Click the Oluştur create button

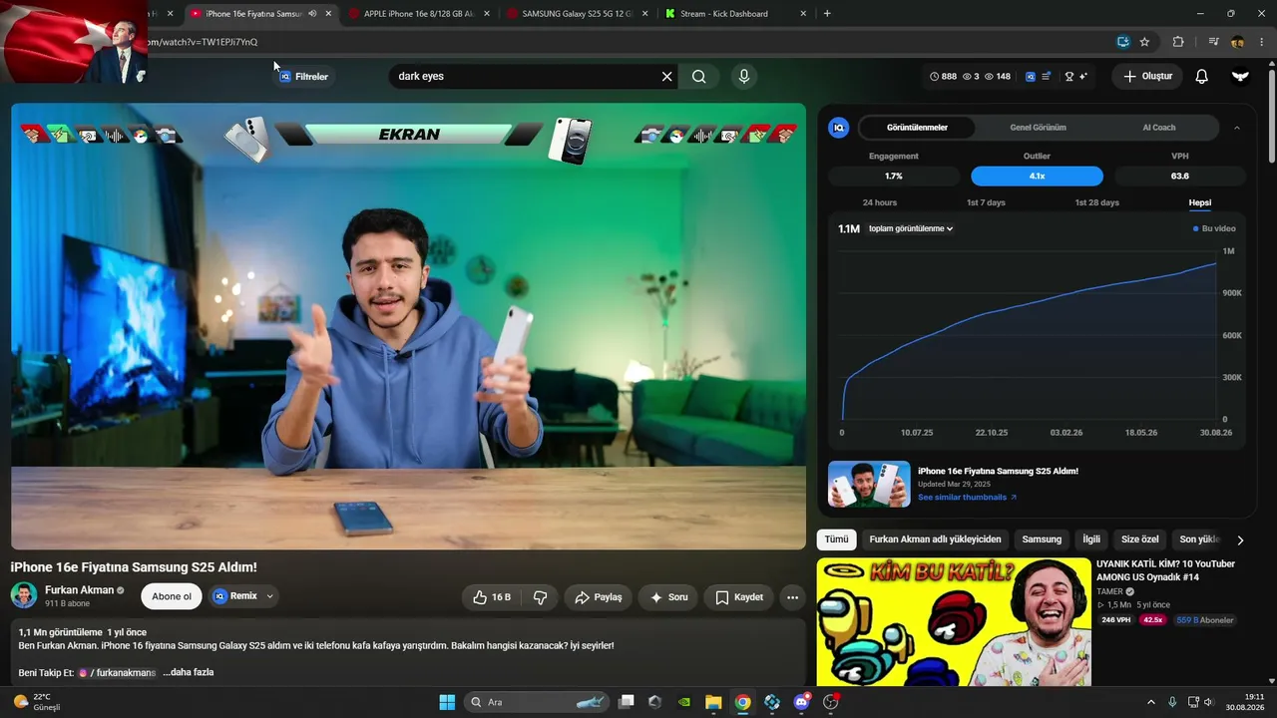(x=1147, y=77)
